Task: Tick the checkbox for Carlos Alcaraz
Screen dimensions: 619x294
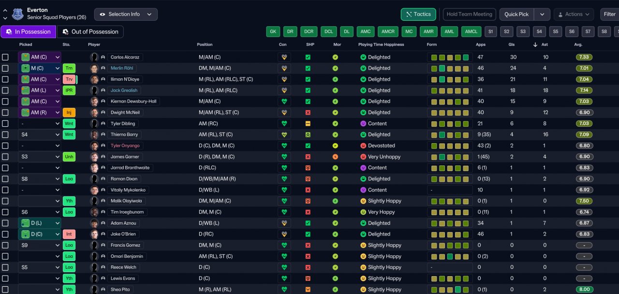Action: (5, 57)
